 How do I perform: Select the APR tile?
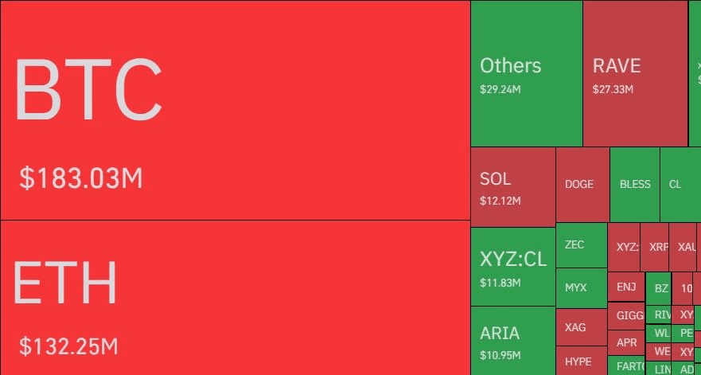click(626, 342)
